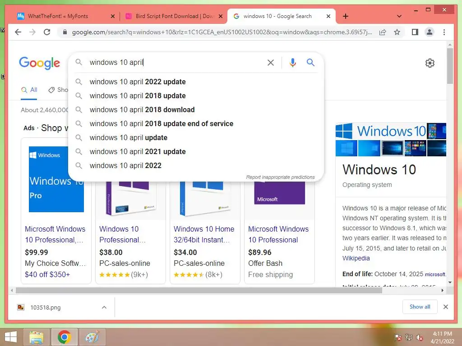Click the Chrome taskbar icon
This screenshot has height=346, width=462.
click(x=64, y=337)
